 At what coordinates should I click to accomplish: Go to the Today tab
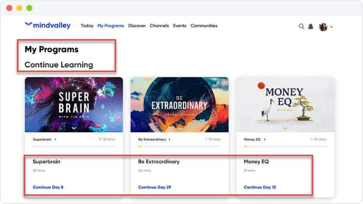point(87,26)
